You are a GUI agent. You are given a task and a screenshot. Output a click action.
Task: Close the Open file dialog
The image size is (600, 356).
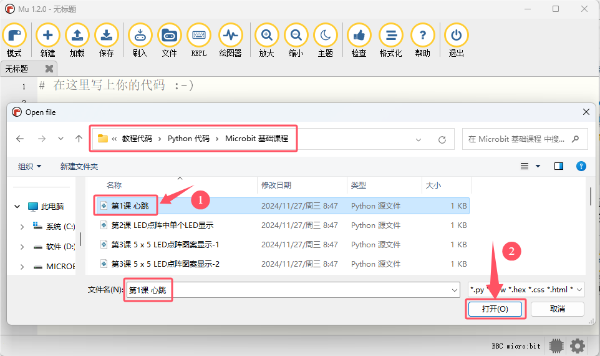586,112
